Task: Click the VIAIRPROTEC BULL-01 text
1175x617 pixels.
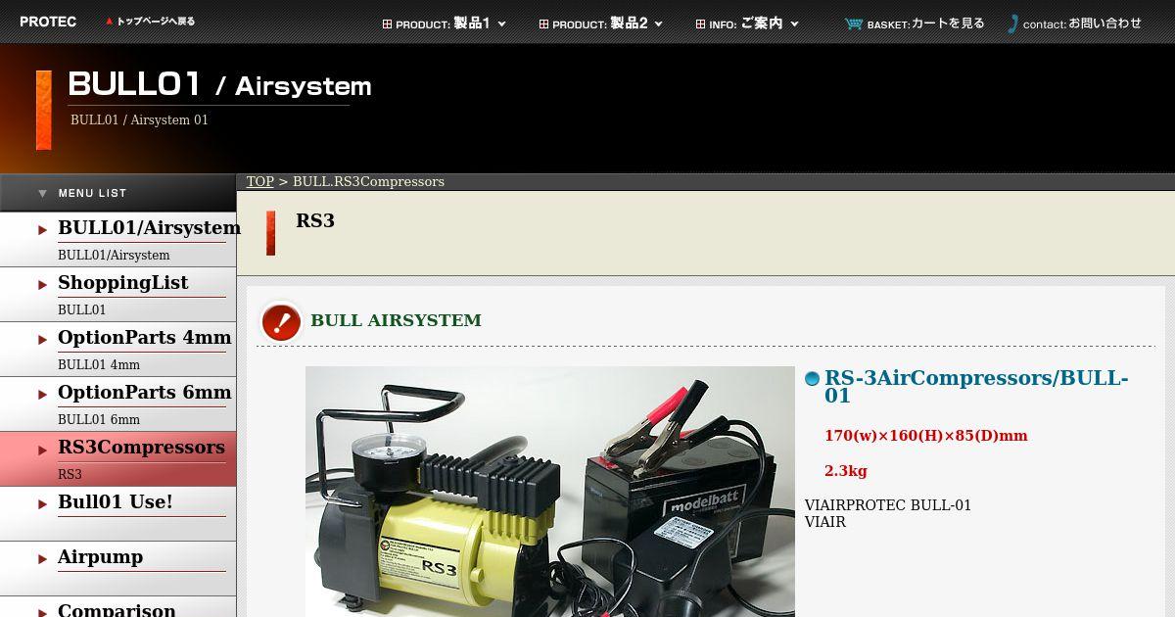Action: click(888, 505)
